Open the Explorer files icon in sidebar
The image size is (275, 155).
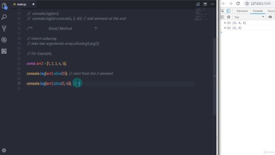click(4, 6)
